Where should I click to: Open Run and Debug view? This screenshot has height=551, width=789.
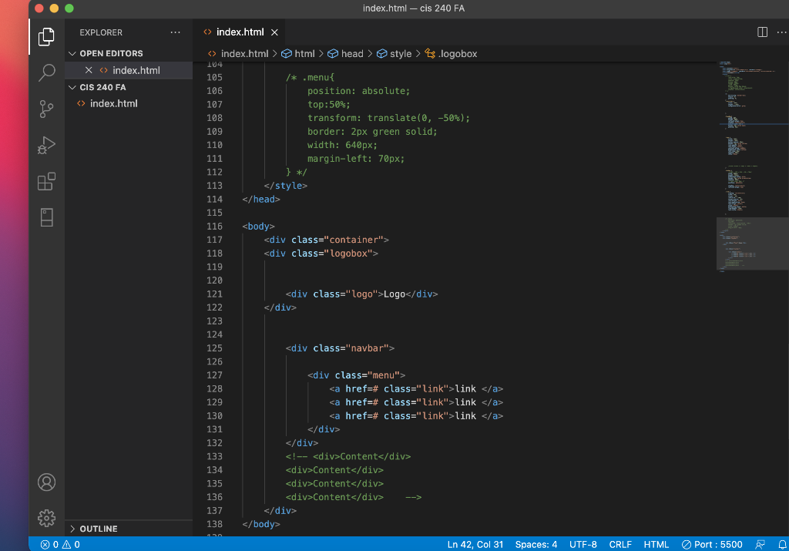click(x=46, y=145)
